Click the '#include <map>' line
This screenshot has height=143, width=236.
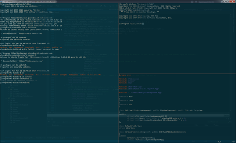click(x=126, y=83)
